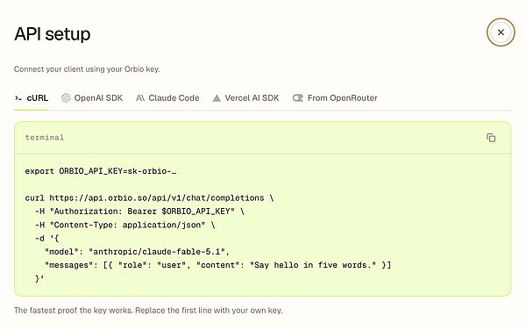
Task: Open the From OpenRouter tab
Action: click(335, 98)
